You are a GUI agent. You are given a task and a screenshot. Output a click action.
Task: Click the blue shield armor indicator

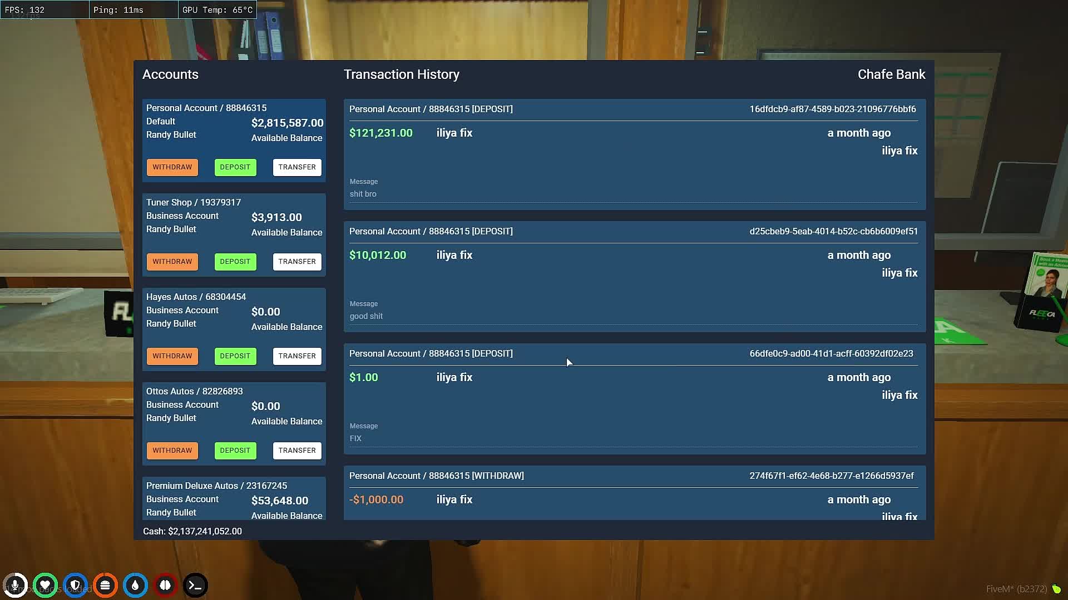coord(75,585)
